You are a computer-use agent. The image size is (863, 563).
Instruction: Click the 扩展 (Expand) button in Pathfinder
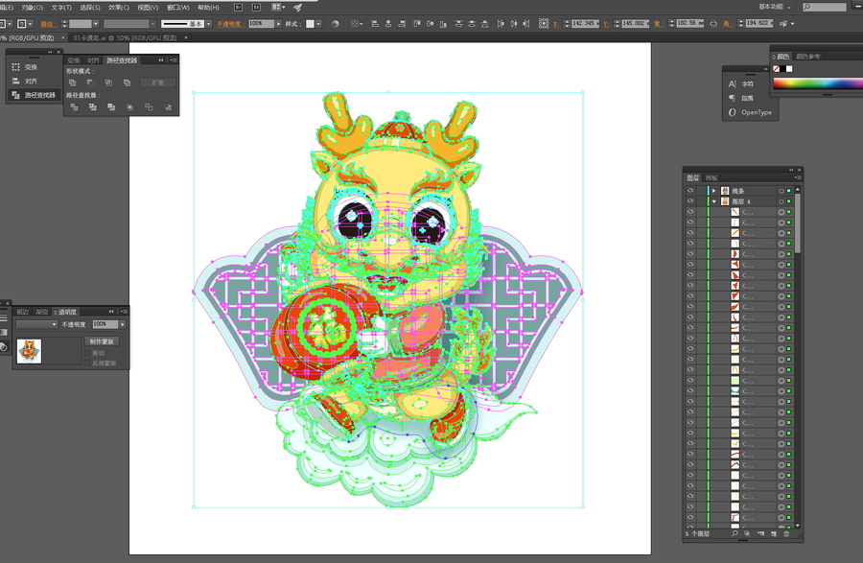click(158, 82)
